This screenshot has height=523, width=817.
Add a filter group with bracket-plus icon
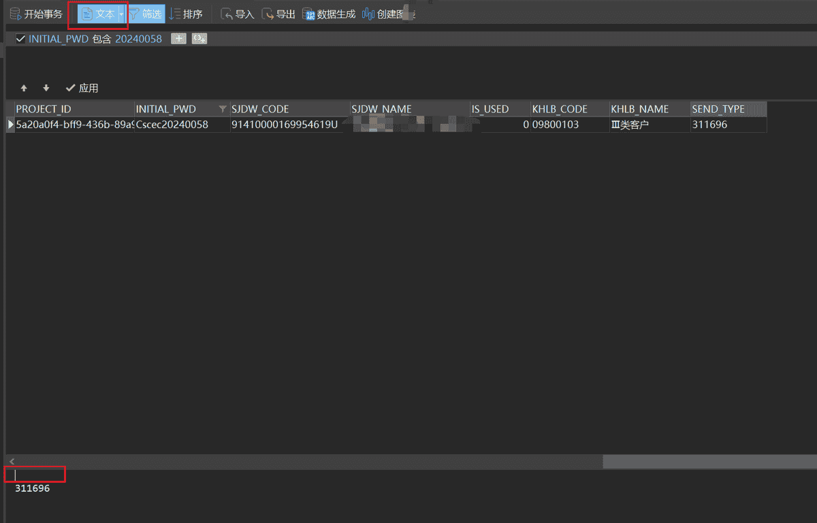(199, 39)
